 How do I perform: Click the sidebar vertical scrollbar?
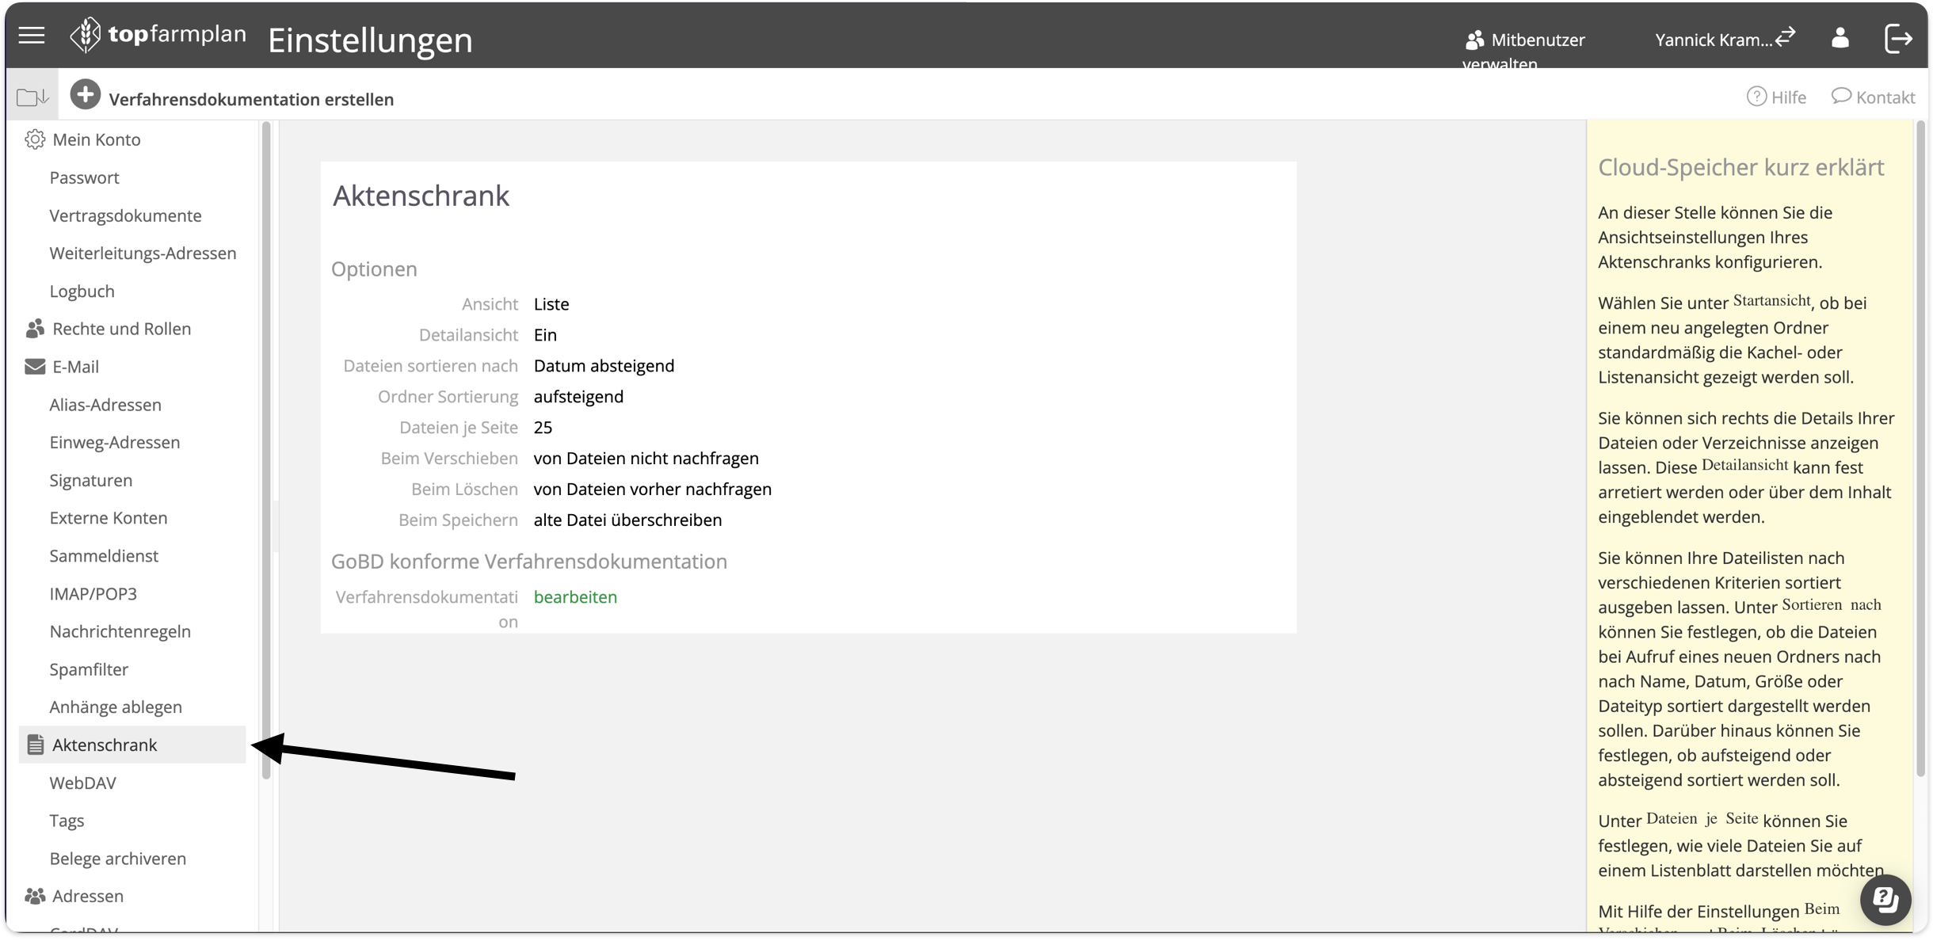(266, 444)
